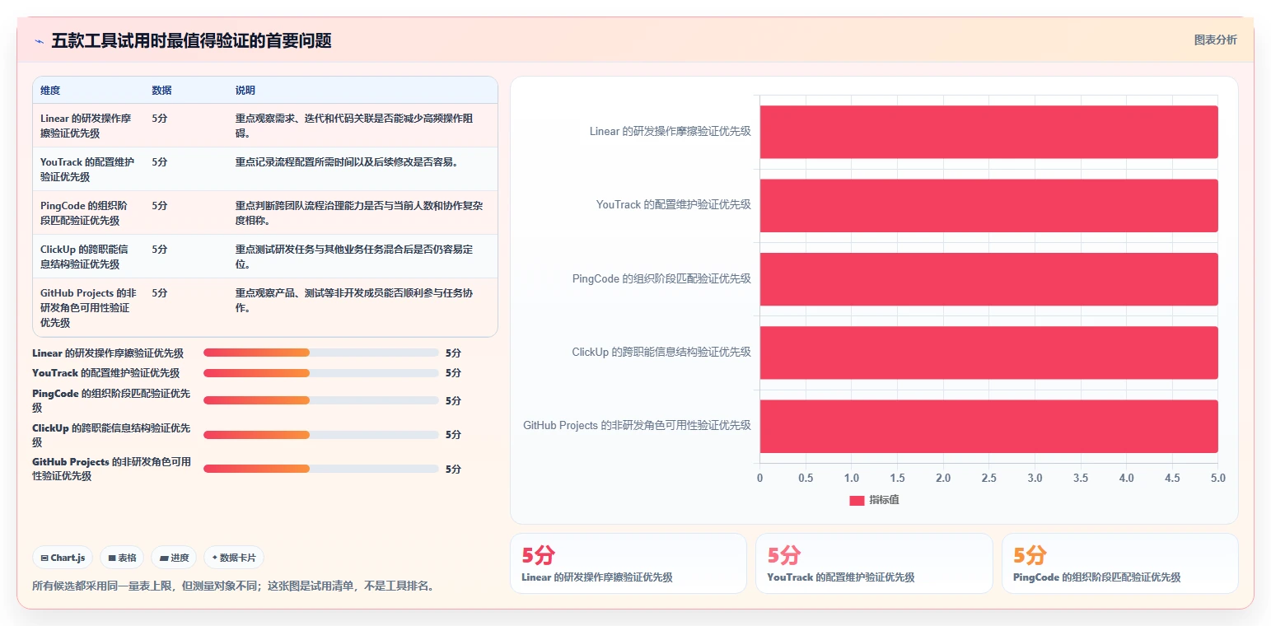Click the Linear progress bar
Image resolution: width=1271 pixels, height=626 pixels.
[x=320, y=353]
